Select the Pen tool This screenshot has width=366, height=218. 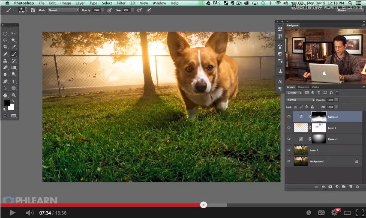[5, 81]
